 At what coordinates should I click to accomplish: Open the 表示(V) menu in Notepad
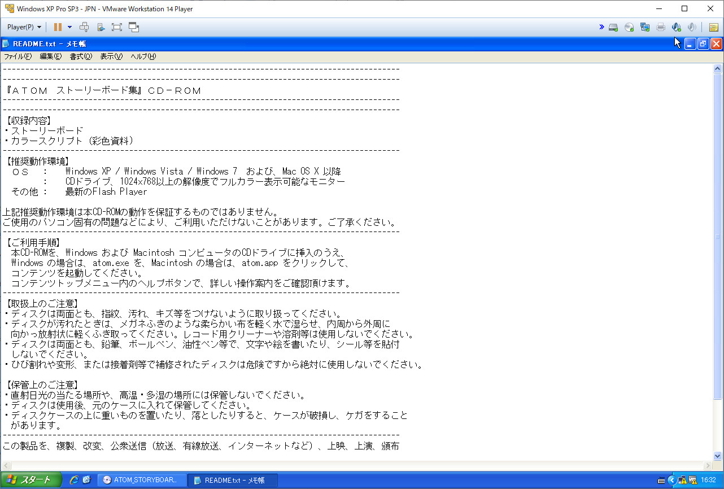[111, 56]
